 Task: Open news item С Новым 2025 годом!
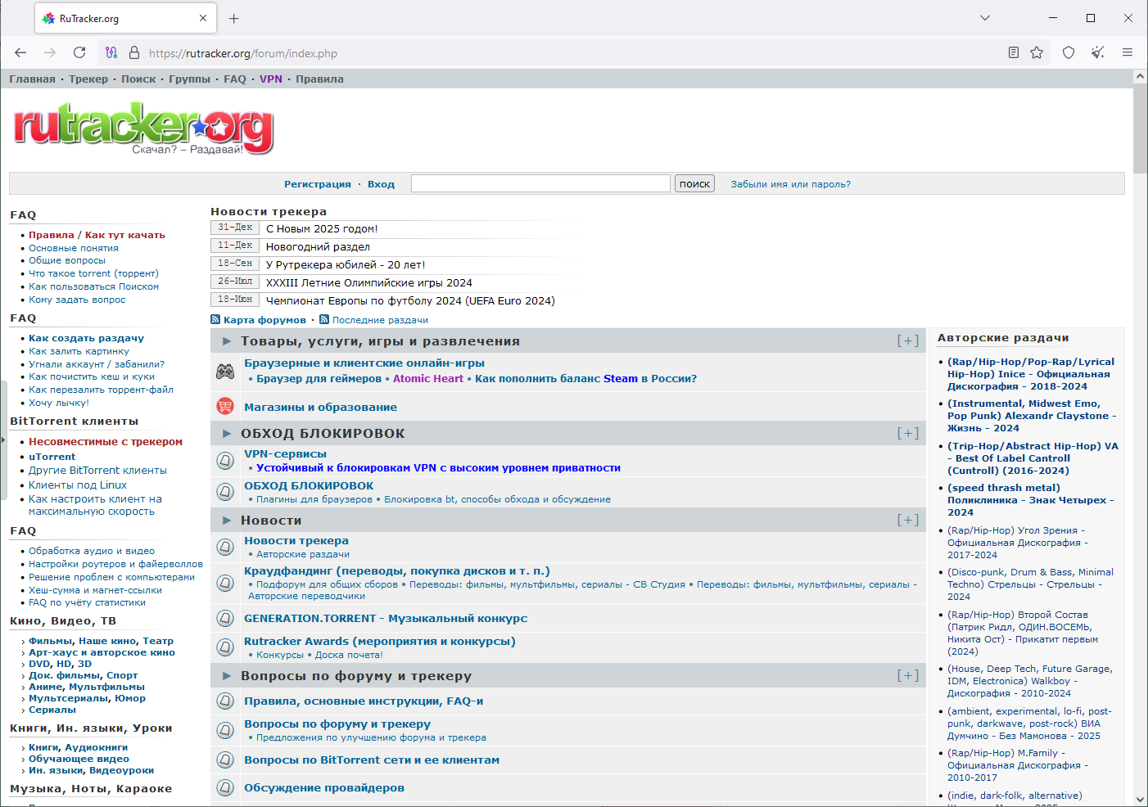(322, 229)
